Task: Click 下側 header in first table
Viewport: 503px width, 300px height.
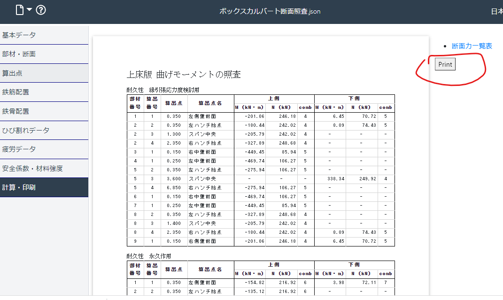Action: (354, 99)
